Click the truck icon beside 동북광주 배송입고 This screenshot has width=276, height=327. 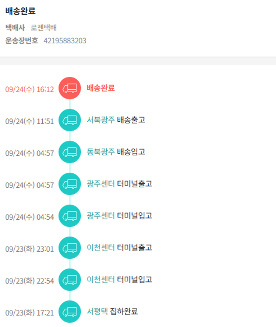[x=70, y=152]
